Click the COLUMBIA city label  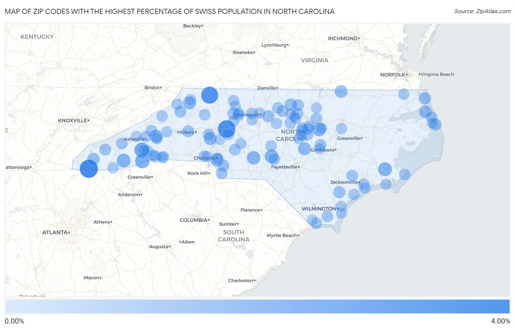(194, 220)
